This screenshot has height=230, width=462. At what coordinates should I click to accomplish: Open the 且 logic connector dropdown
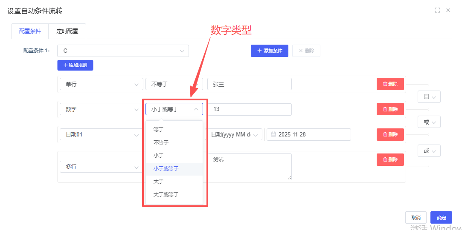[x=429, y=97]
